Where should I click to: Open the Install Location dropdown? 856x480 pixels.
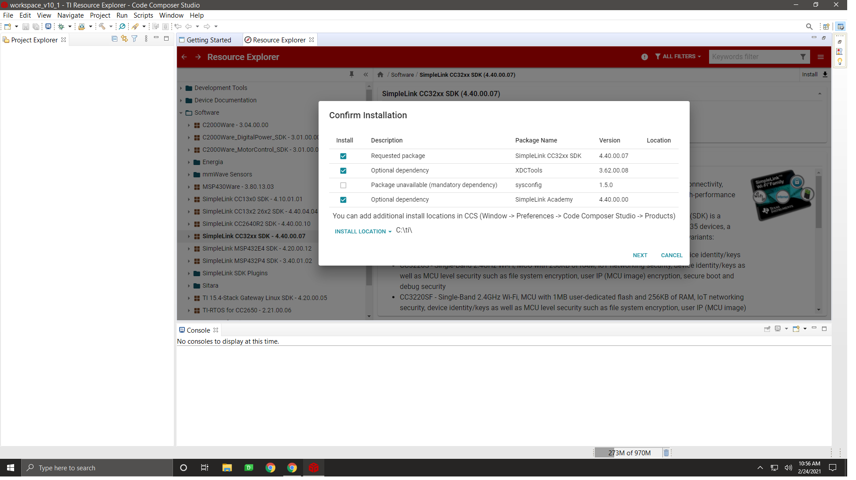coord(363,231)
